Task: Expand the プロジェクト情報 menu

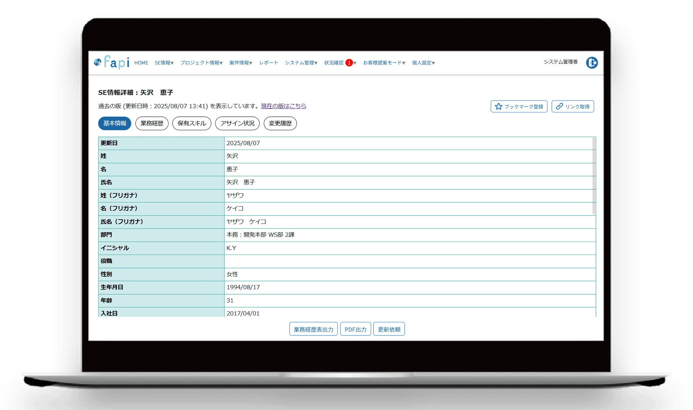Action: (x=201, y=63)
